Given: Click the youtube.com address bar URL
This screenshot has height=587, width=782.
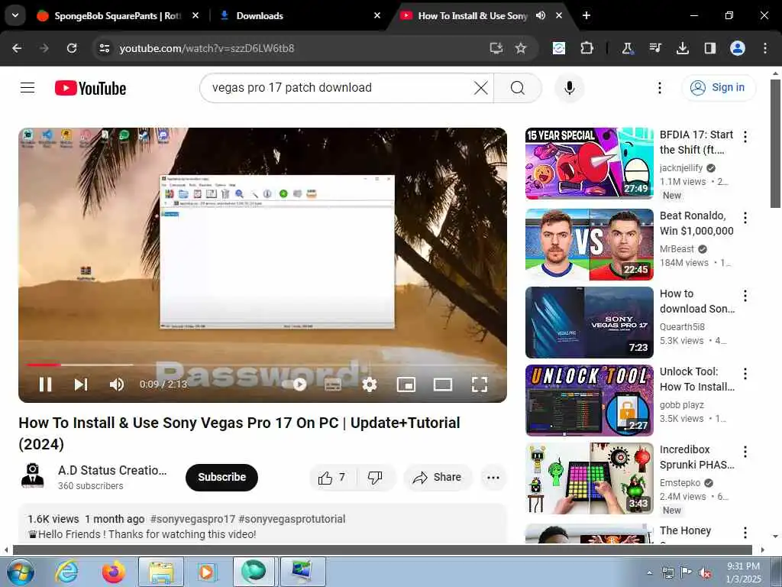Looking at the screenshot, I should pos(207,48).
